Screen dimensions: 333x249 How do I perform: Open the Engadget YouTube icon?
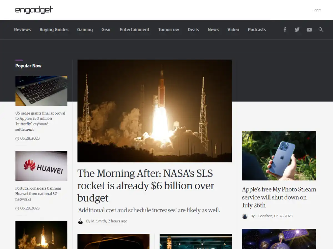coord(309,30)
